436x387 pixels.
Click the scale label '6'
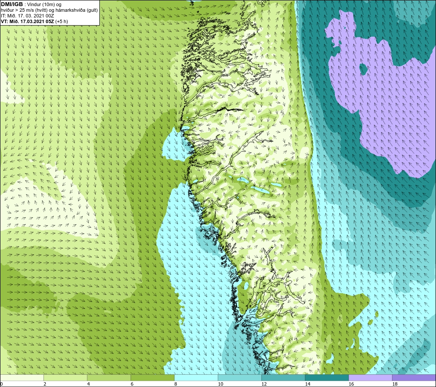[x=132, y=384]
